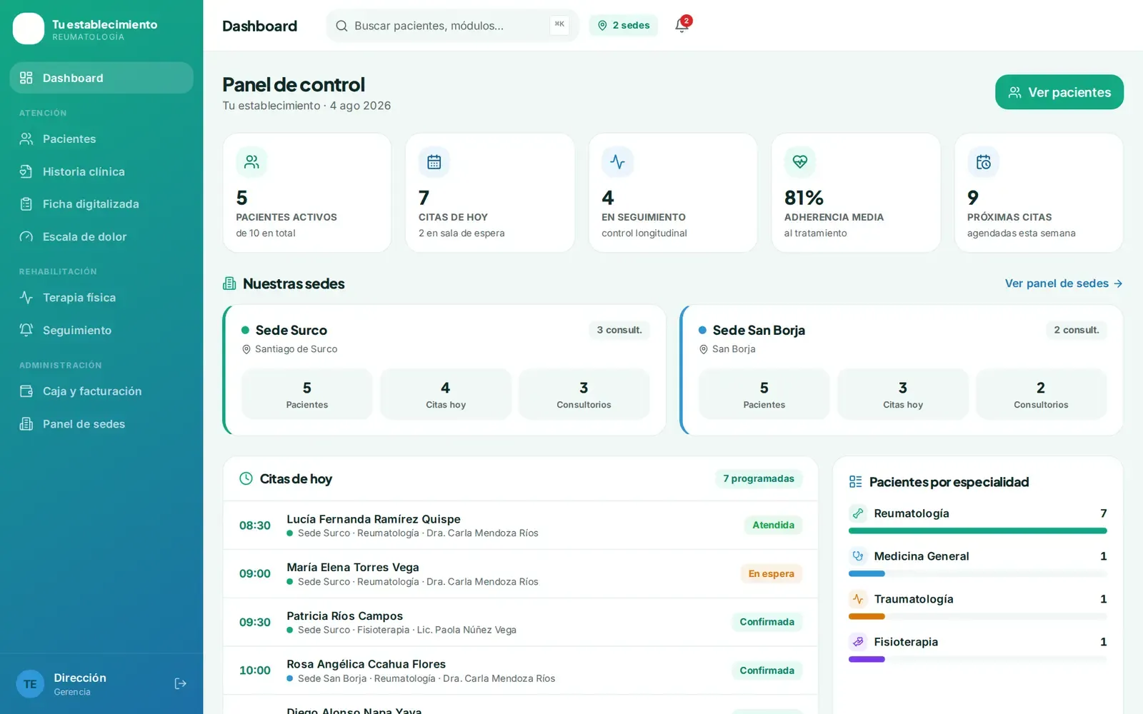Click the En seguimiento pulse icon

(x=617, y=162)
